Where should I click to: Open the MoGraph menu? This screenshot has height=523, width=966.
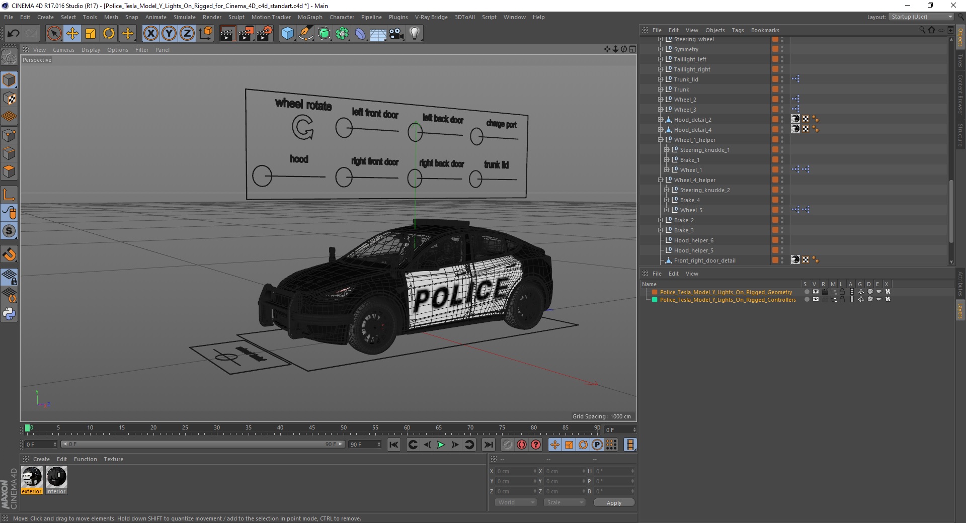point(310,17)
